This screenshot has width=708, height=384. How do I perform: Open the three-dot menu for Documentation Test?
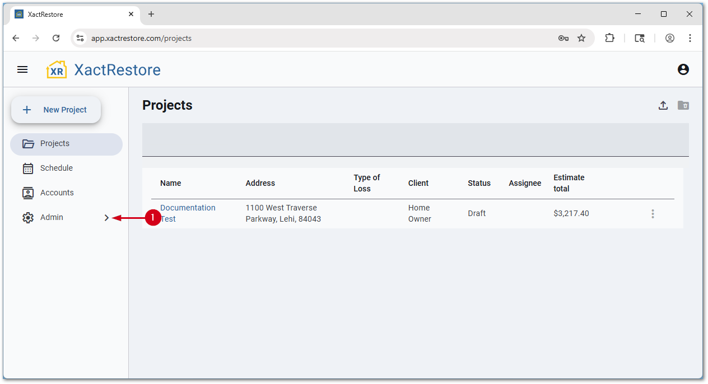[652, 214]
